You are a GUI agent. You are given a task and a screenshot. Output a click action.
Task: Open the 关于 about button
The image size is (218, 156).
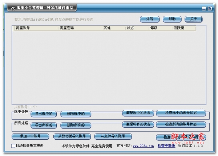[x=193, y=19]
